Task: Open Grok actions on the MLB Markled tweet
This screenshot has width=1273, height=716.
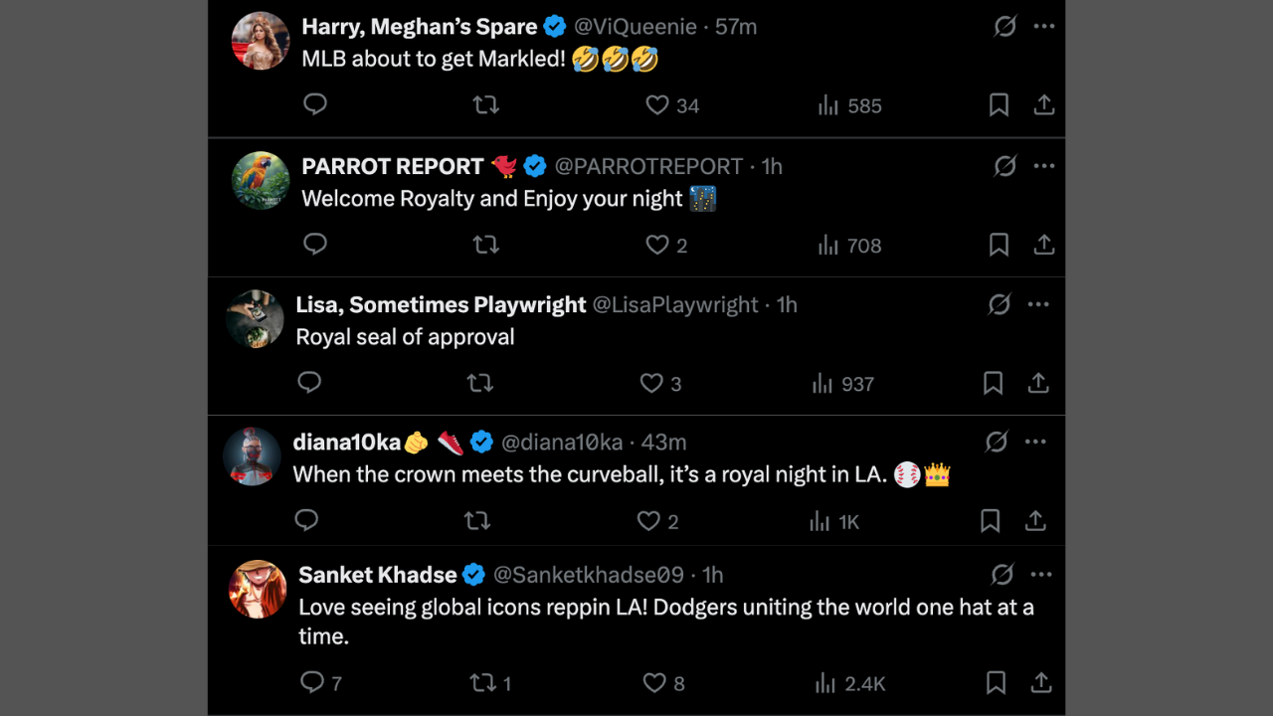Action: 1004,27
